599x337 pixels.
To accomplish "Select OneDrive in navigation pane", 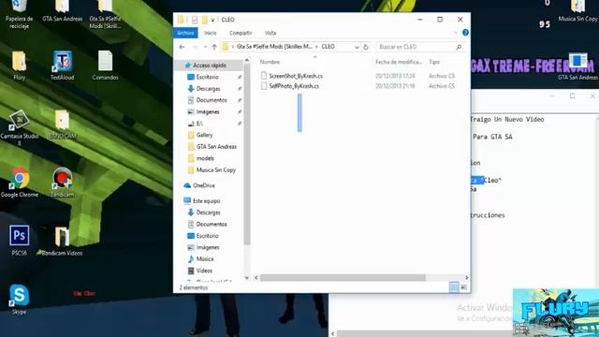I will [x=204, y=185].
